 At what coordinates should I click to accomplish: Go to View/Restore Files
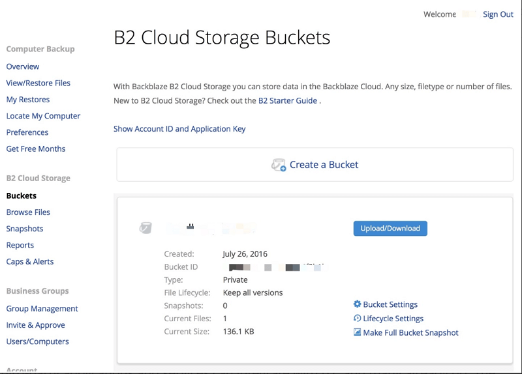38,83
